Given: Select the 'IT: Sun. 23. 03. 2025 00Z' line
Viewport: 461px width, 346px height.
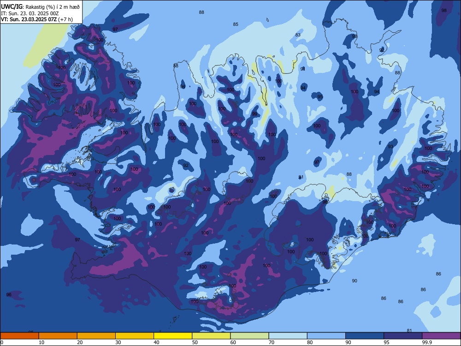Looking at the screenshot, I should tap(30, 13).
